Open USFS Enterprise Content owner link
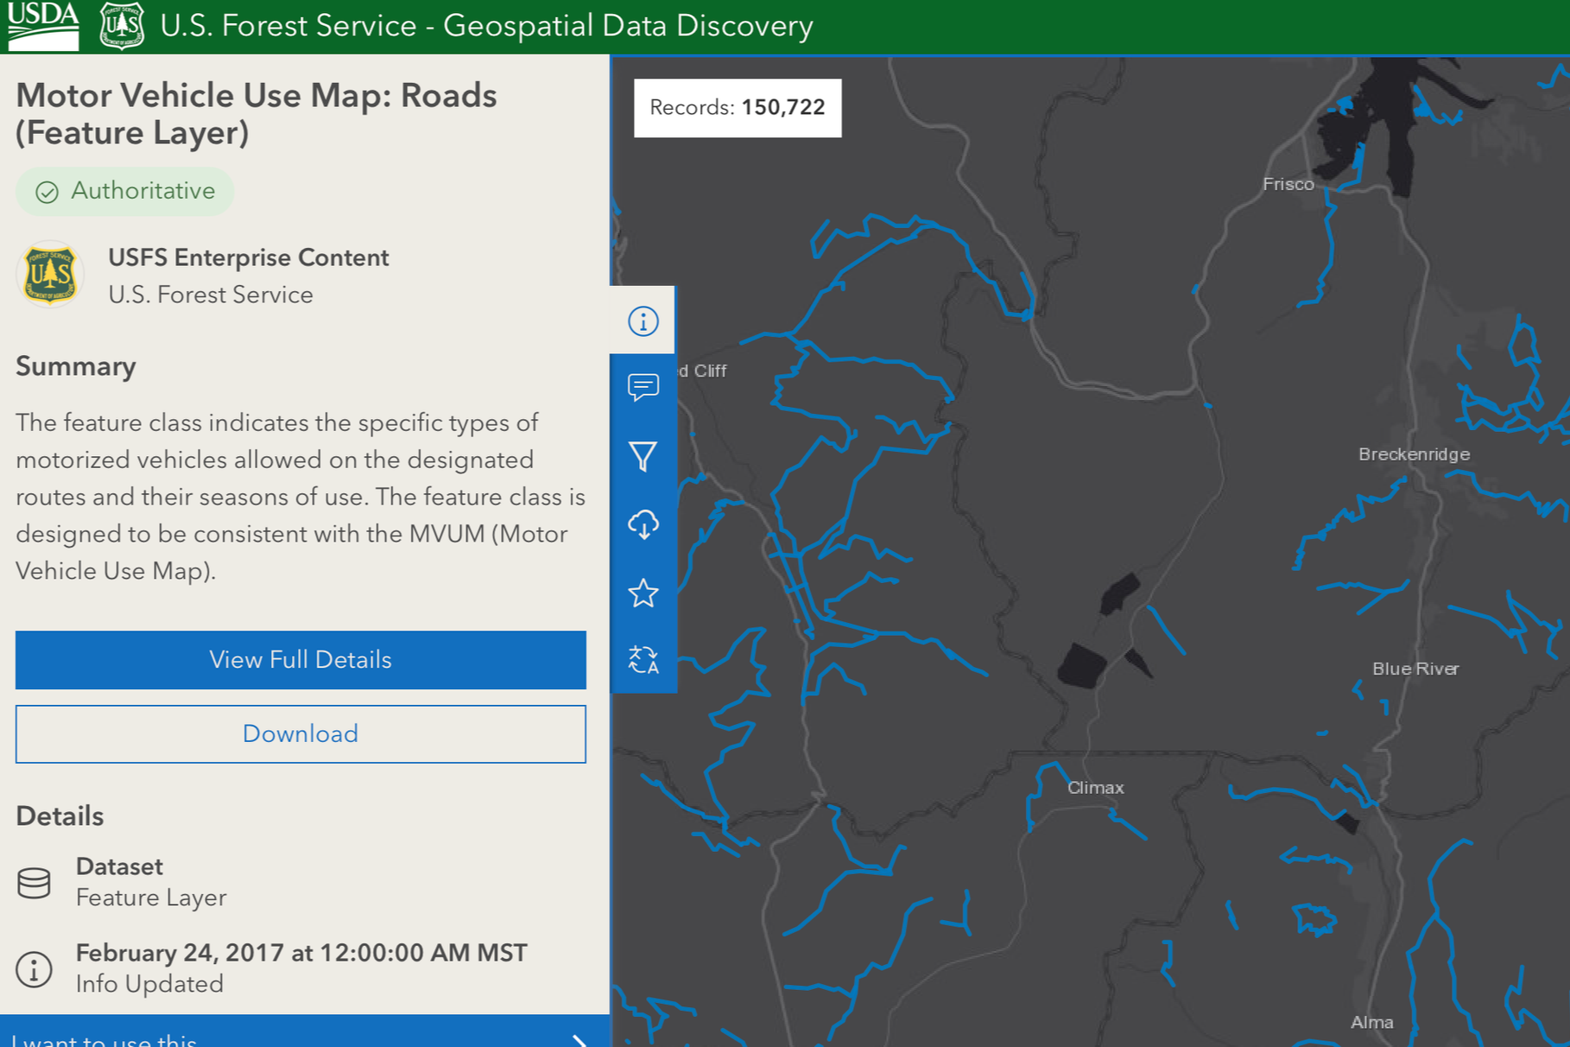 pos(249,257)
